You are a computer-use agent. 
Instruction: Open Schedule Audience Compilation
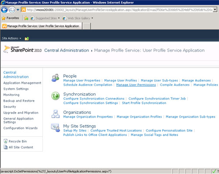click(88, 85)
